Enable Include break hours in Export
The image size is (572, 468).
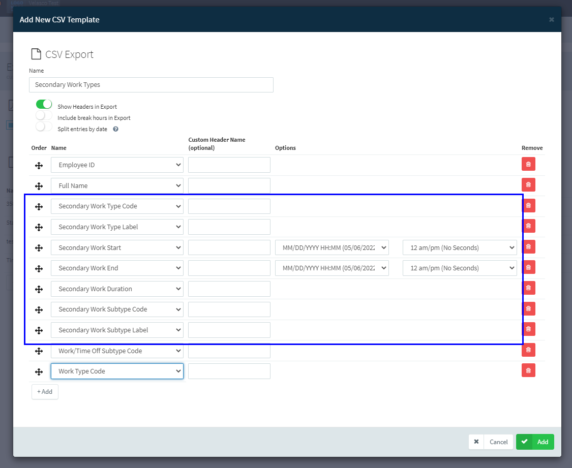(44, 115)
